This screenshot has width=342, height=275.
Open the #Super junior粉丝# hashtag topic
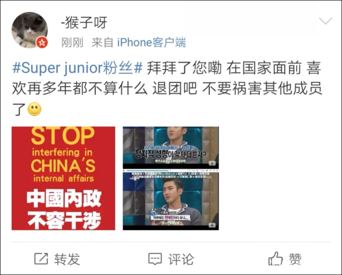(x=78, y=68)
